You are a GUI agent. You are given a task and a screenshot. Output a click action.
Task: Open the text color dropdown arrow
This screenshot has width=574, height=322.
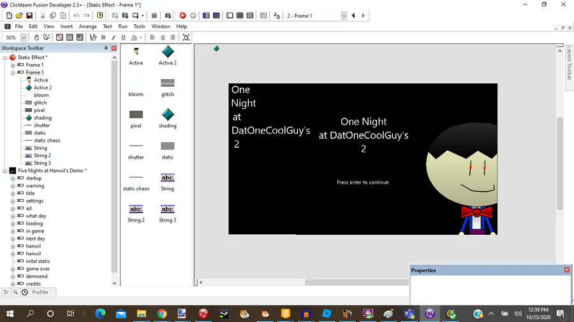141,38
